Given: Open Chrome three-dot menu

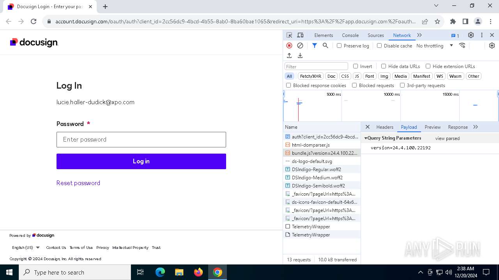Looking at the screenshot, I should point(490,22).
